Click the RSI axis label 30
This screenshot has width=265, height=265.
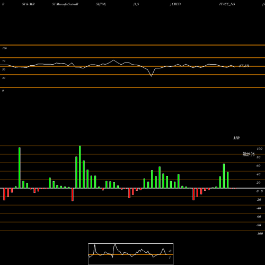[x=4, y=78]
